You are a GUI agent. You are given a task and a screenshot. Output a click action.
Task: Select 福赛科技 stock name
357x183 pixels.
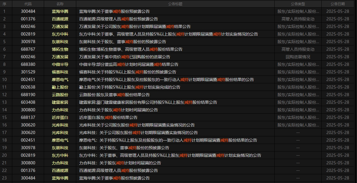coord(60,72)
